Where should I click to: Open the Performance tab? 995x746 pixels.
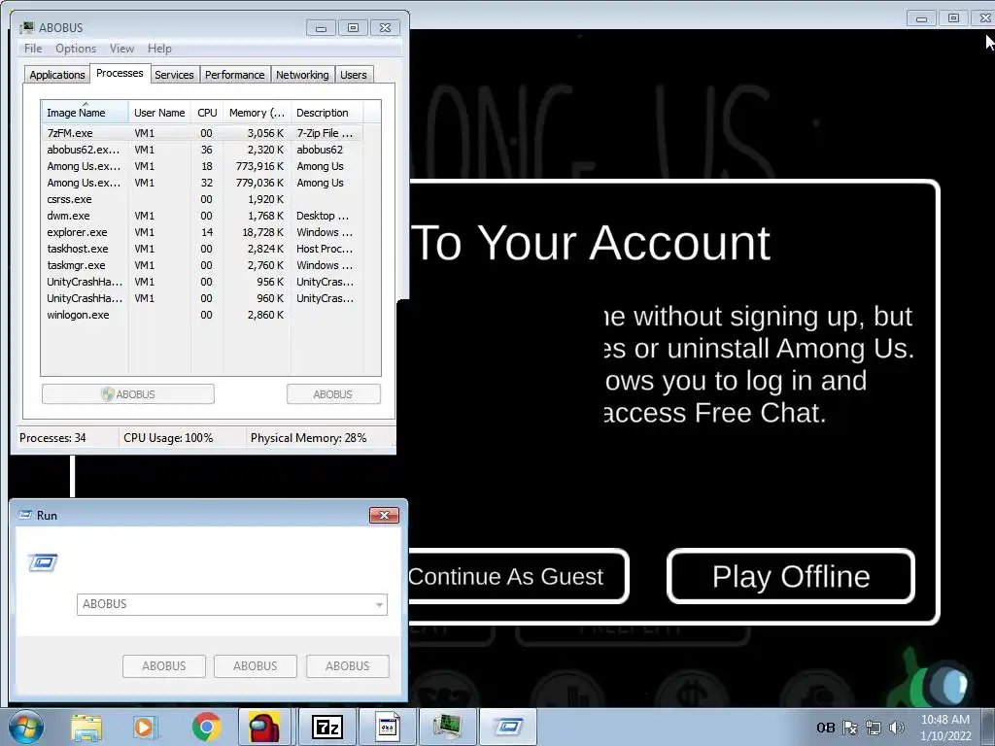(235, 75)
